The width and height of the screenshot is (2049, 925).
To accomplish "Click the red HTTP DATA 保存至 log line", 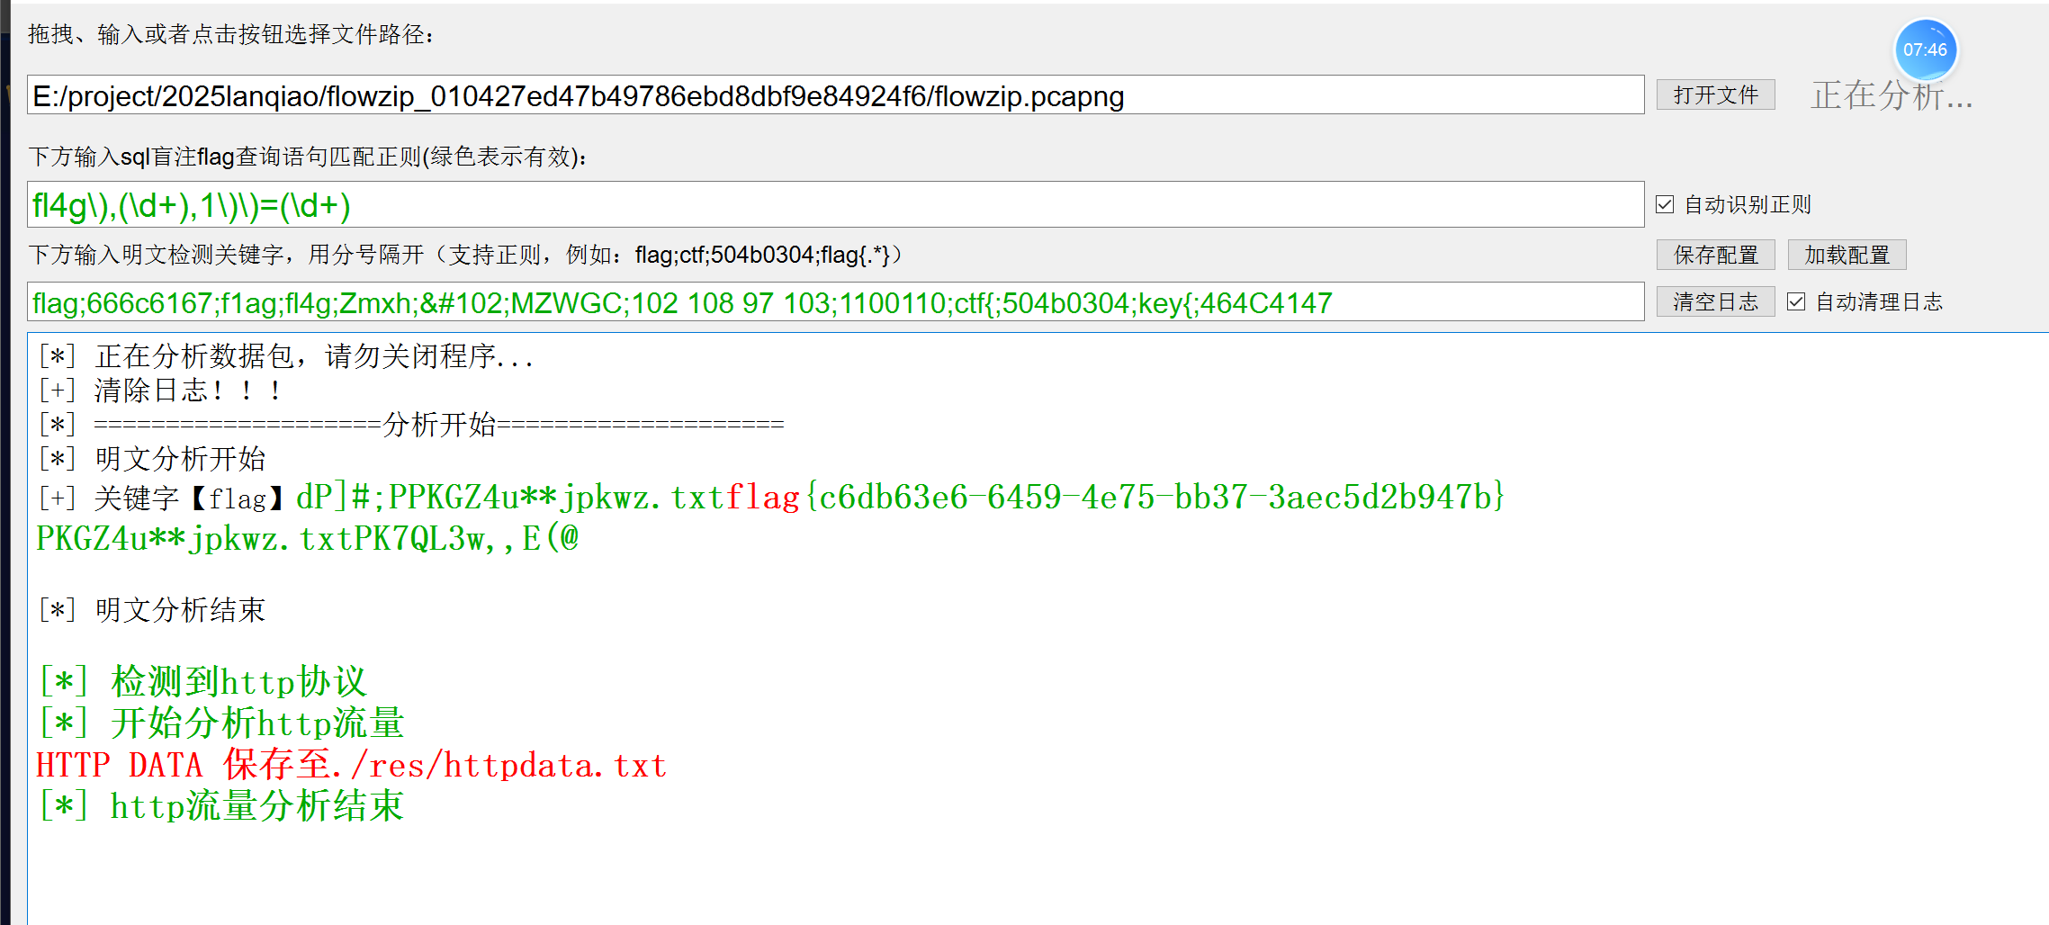I will point(351,766).
